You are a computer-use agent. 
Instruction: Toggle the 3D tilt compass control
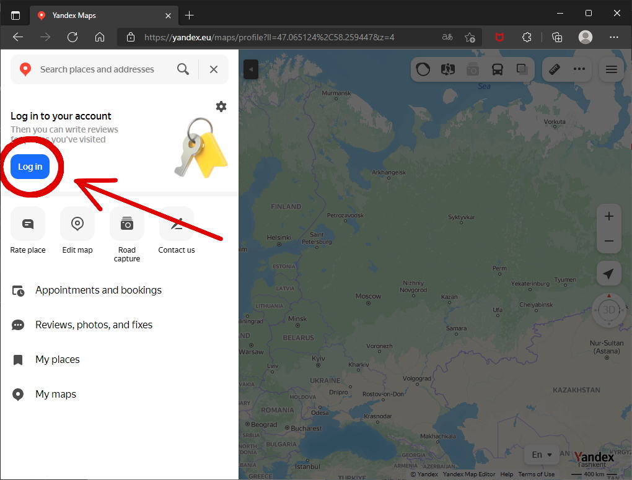click(608, 310)
